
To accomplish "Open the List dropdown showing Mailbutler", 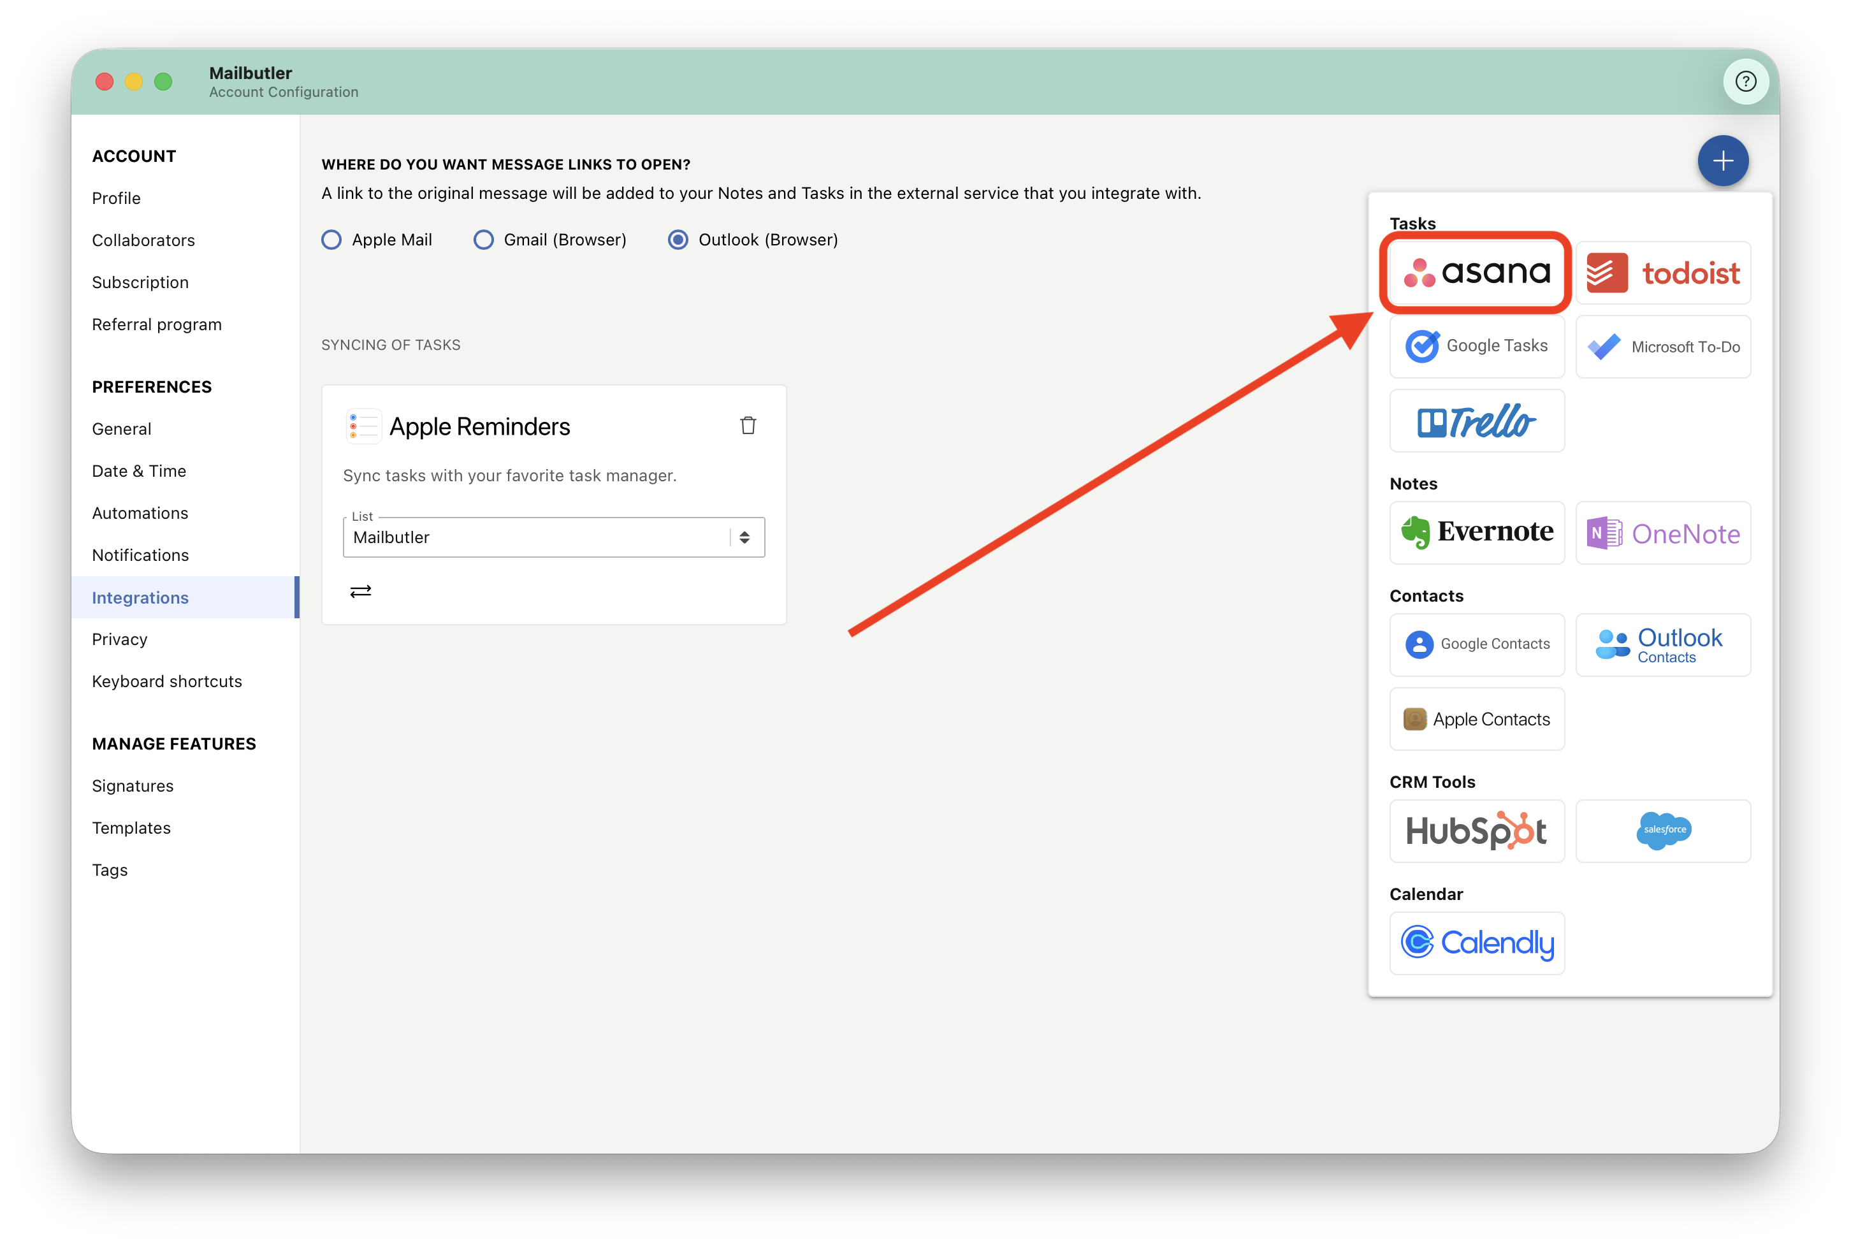I will (x=553, y=537).
